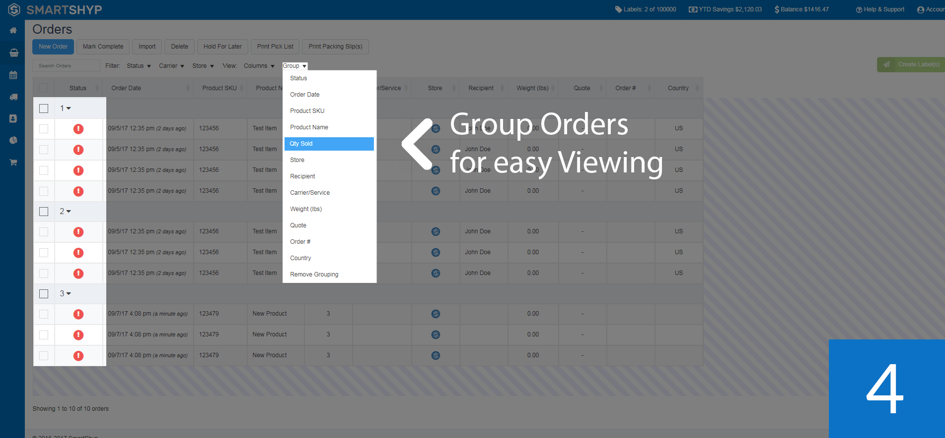Collapse group 1 using its caret
The height and width of the screenshot is (438, 945).
tap(69, 108)
